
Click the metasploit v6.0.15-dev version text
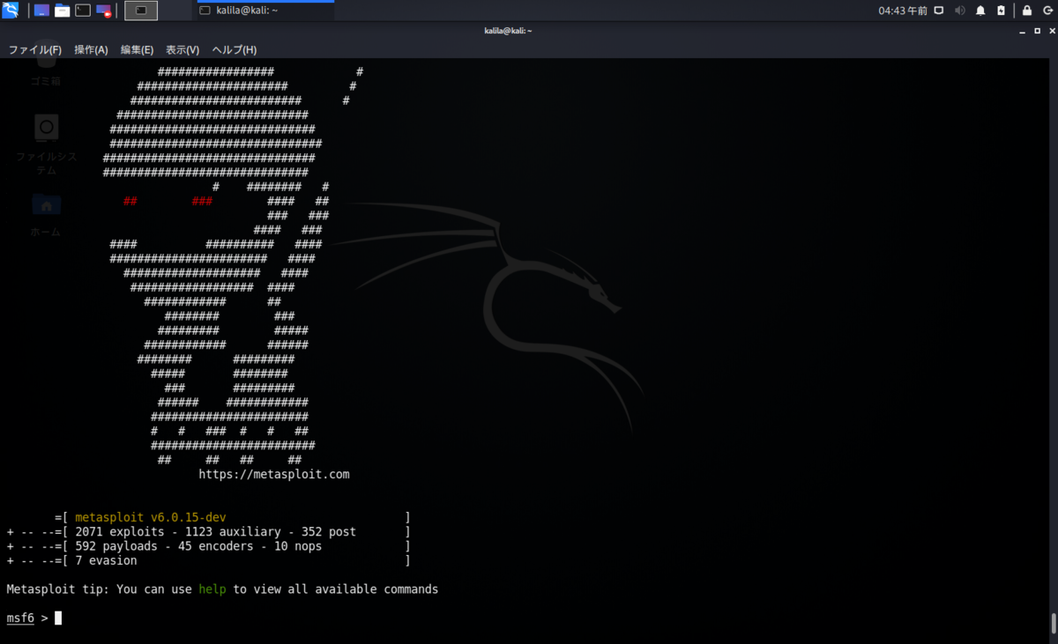[x=151, y=517]
